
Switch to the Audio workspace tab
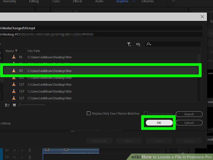(x=99, y=1)
